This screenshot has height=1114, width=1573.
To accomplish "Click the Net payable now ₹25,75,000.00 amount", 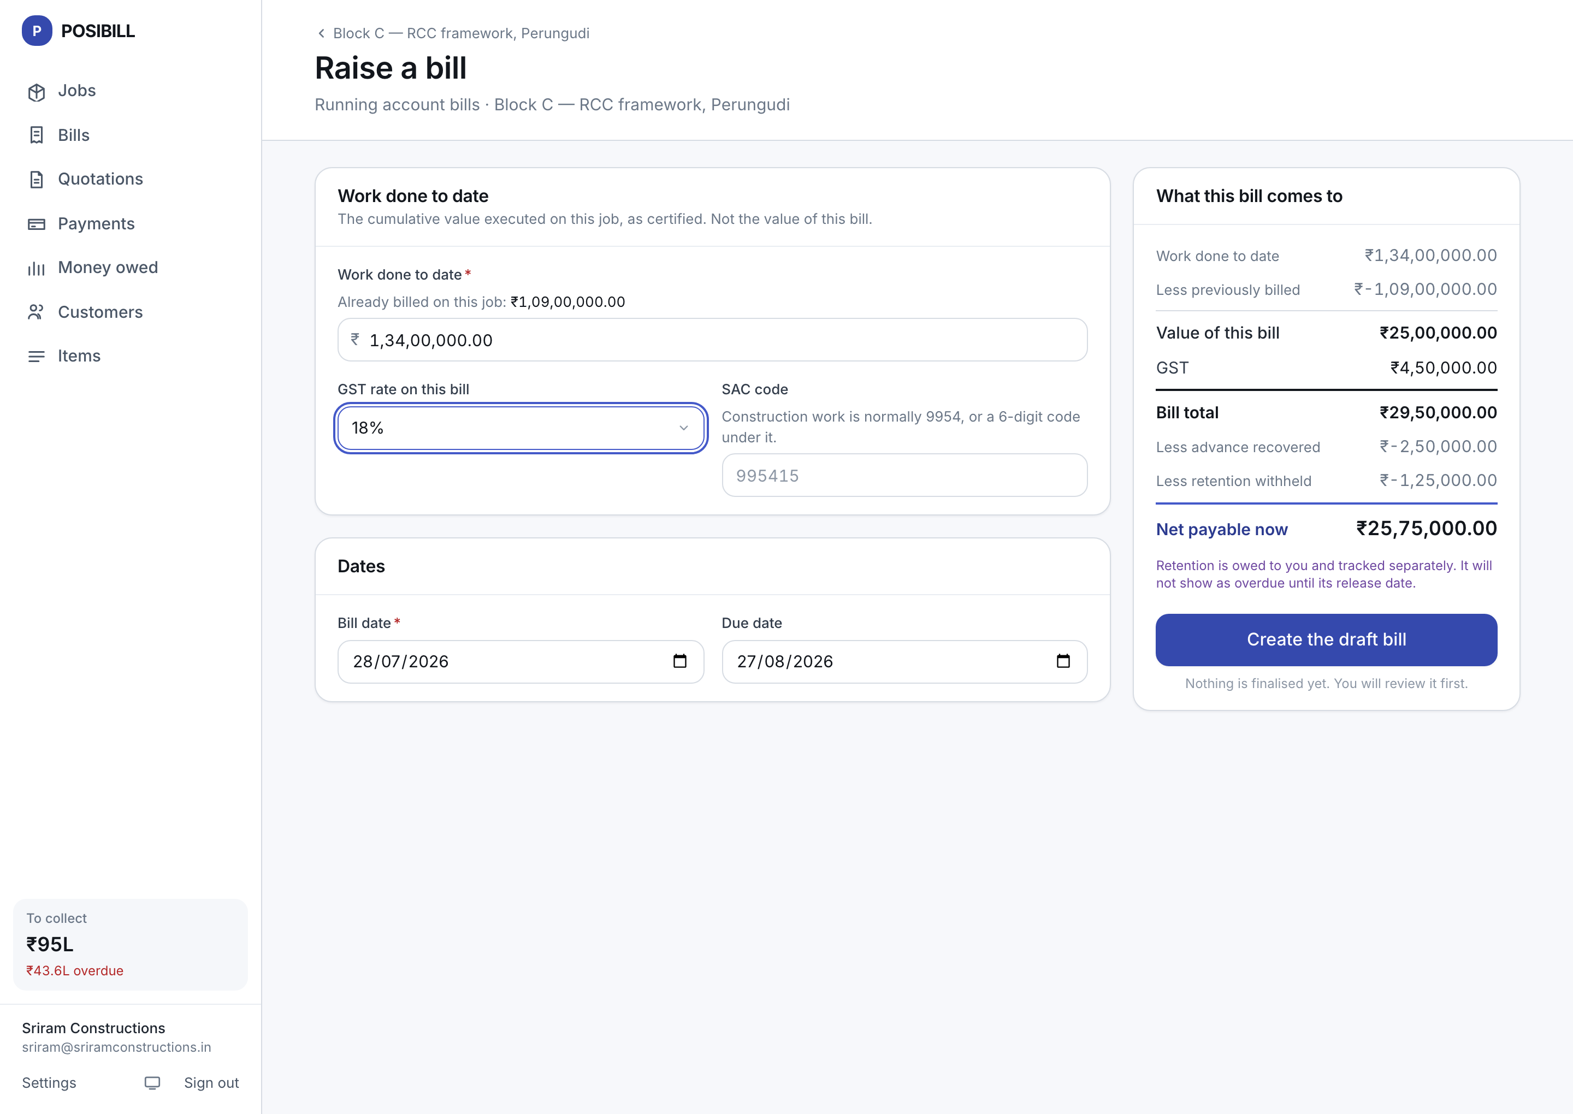I will coord(1426,528).
